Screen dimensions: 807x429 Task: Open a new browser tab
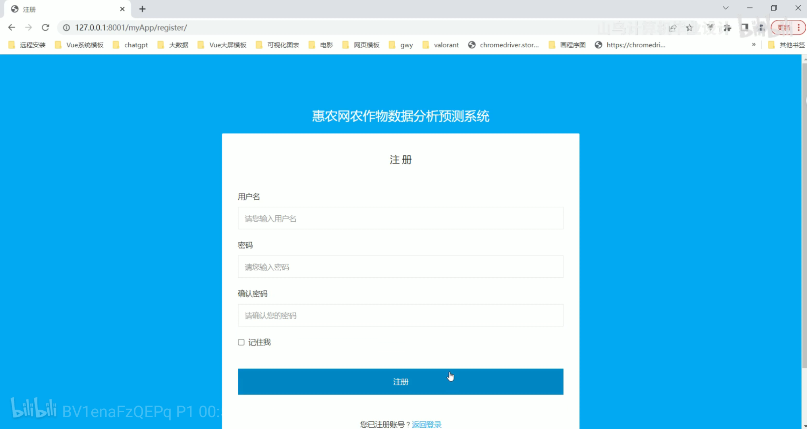[142, 9]
